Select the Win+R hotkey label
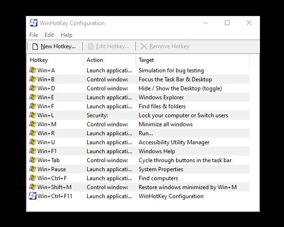Image resolution: width=284 pixels, height=227 pixels. click(x=46, y=133)
